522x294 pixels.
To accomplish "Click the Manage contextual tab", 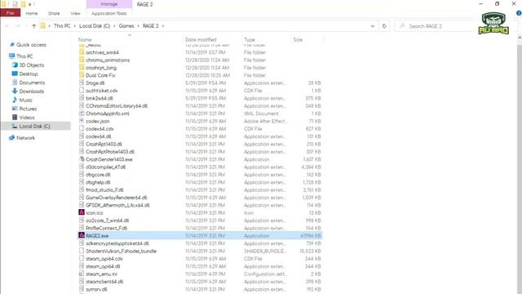I will point(108,4).
